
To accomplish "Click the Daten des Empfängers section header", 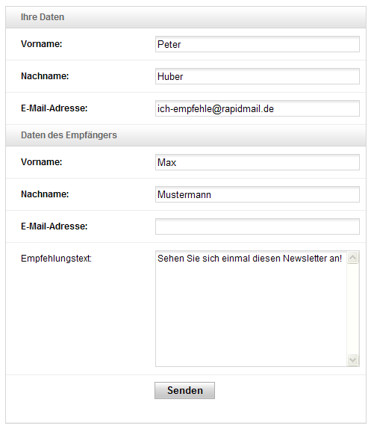I will [186, 135].
